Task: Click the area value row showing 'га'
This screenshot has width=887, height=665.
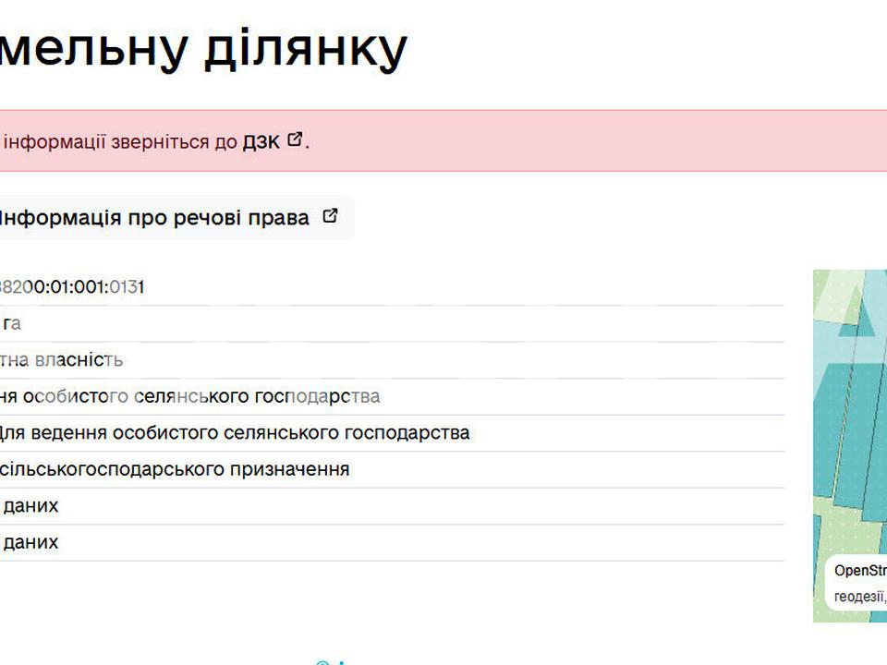Action: 11,323
